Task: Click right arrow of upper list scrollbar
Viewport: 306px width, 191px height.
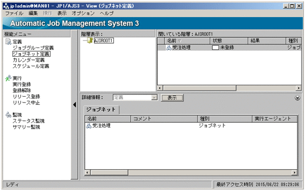Action: point(299,88)
